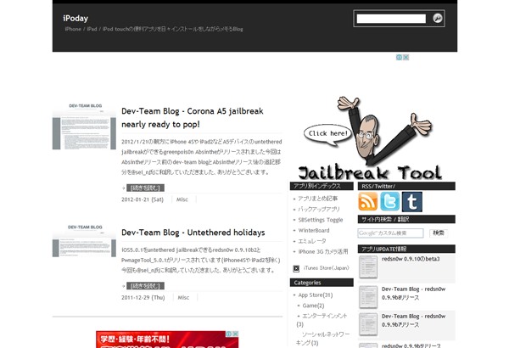Click the red ad's info icon
Viewport: 509px width, 348px height.
(229, 334)
